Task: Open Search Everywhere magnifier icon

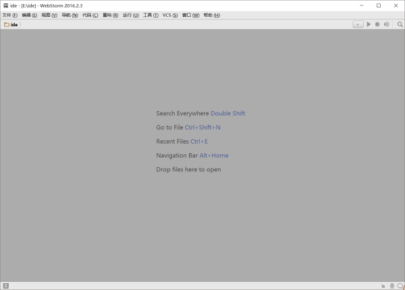Action: (x=400, y=24)
